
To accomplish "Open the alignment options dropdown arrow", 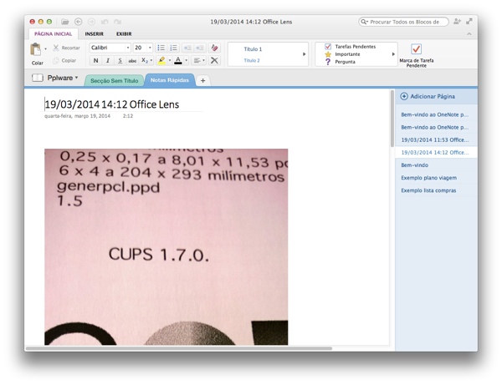I will (x=203, y=60).
